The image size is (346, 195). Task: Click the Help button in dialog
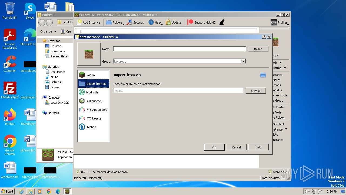[258, 147]
